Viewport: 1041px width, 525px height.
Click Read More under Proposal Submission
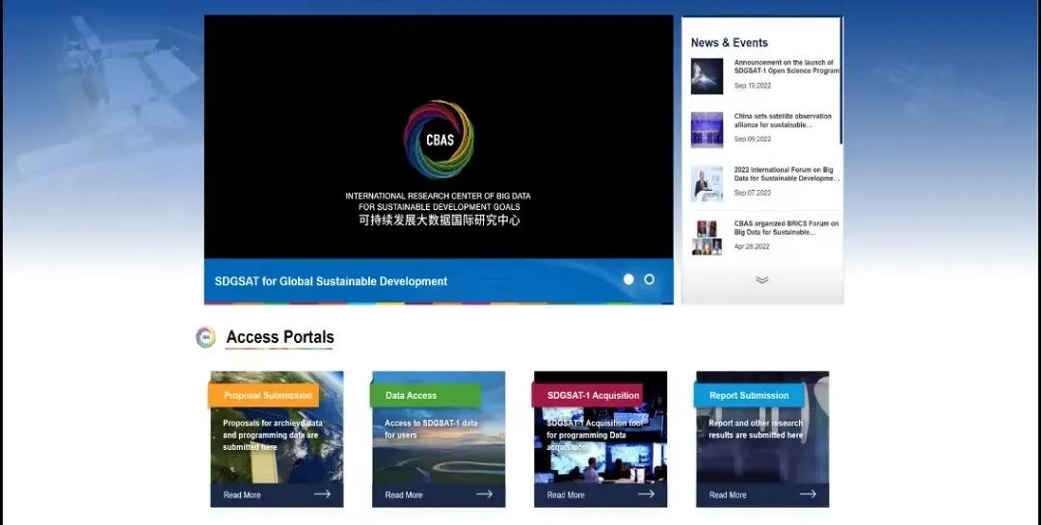pos(242,495)
